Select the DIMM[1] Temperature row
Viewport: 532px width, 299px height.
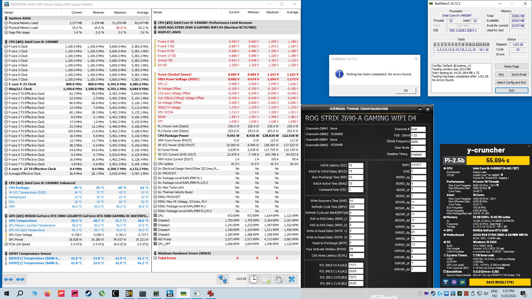[77, 258]
